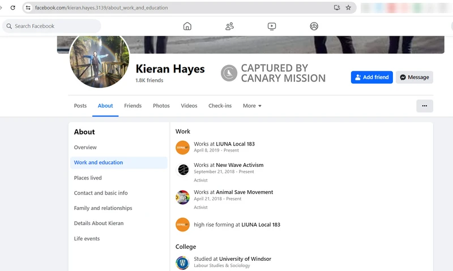The height and width of the screenshot is (271, 453).
Task: Click the University of Windsor crest logo
Action: (182, 263)
